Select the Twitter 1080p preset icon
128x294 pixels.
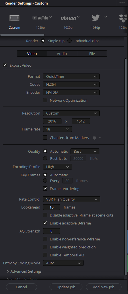point(96,18)
